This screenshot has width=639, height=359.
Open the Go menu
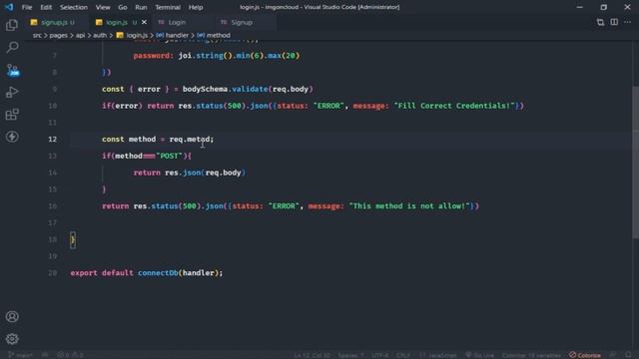[123, 7]
